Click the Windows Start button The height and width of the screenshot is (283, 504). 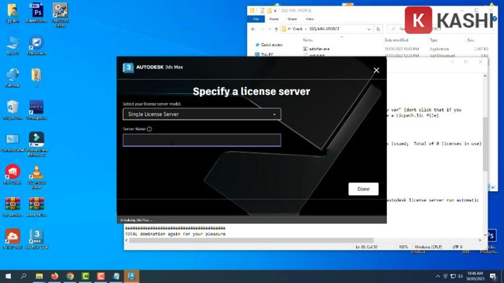pyautogui.click(x=8, y=276)
